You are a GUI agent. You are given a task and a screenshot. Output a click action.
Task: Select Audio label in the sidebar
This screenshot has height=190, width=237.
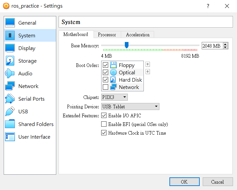25,74
